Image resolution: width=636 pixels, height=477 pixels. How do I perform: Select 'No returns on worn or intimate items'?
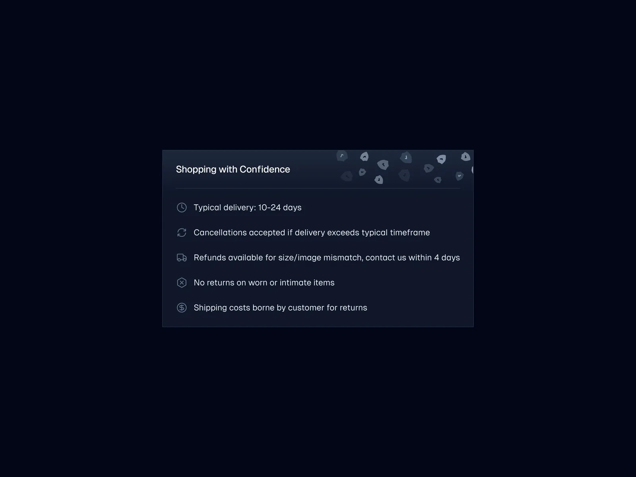[x=264, y=283]
